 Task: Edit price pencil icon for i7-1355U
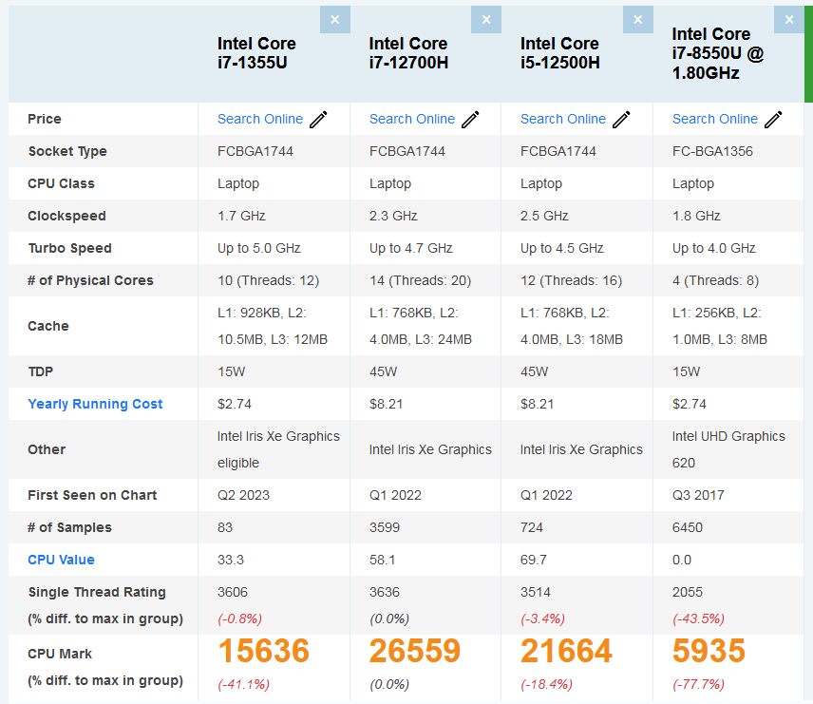tap(318, 120)
